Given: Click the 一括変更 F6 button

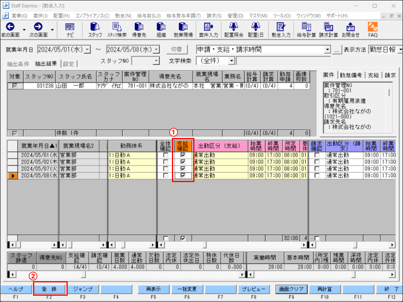Looking at the screenshot, I should coord(187,289).
